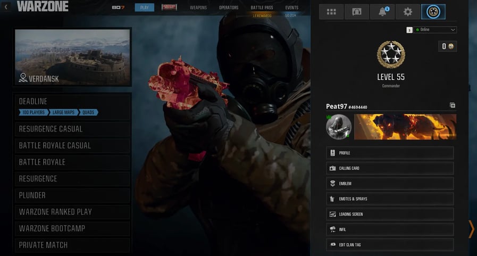477x256 pixels.
Task: Open the red banner tab beside Play
Action: tap(169, 7)
